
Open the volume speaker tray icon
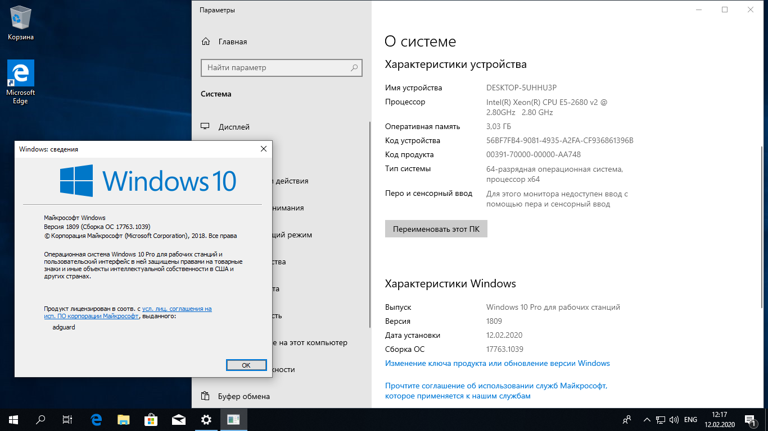coord(674,420)
